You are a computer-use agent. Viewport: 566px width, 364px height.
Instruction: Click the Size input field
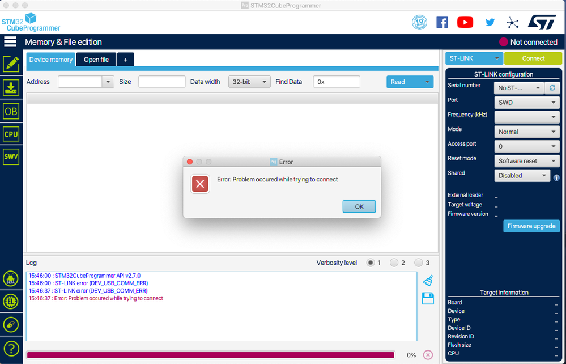click(161, 82)
